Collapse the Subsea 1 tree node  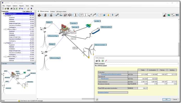pos(4,16)
